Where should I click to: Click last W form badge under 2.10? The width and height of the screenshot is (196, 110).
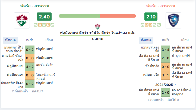(x=159, y=25)
